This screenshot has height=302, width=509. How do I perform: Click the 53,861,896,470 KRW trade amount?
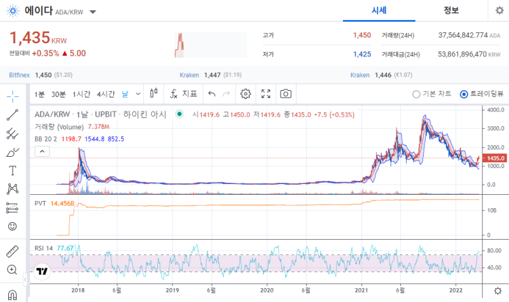pos(470,54)
